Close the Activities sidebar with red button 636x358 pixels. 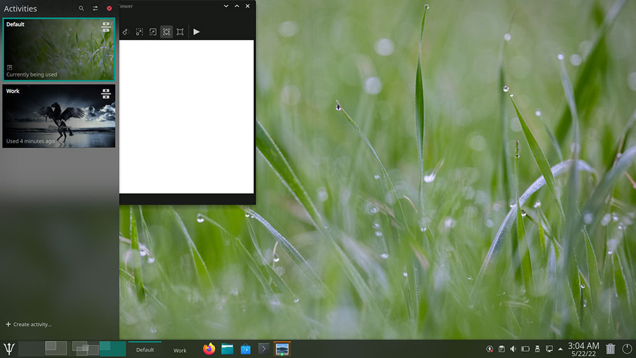point(109,9)
